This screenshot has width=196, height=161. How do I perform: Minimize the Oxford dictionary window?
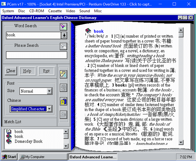pyautogui.click(x=180, y=18)
